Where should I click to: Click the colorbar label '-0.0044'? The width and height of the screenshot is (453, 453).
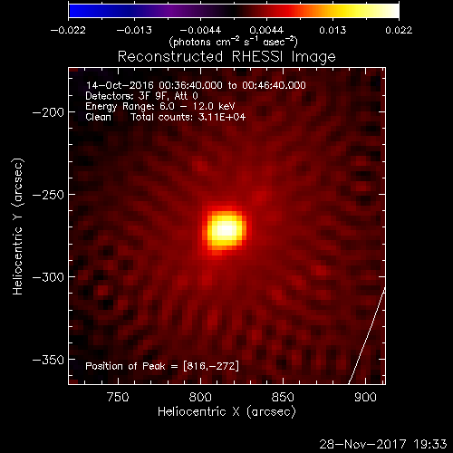[x=200, y=30]
